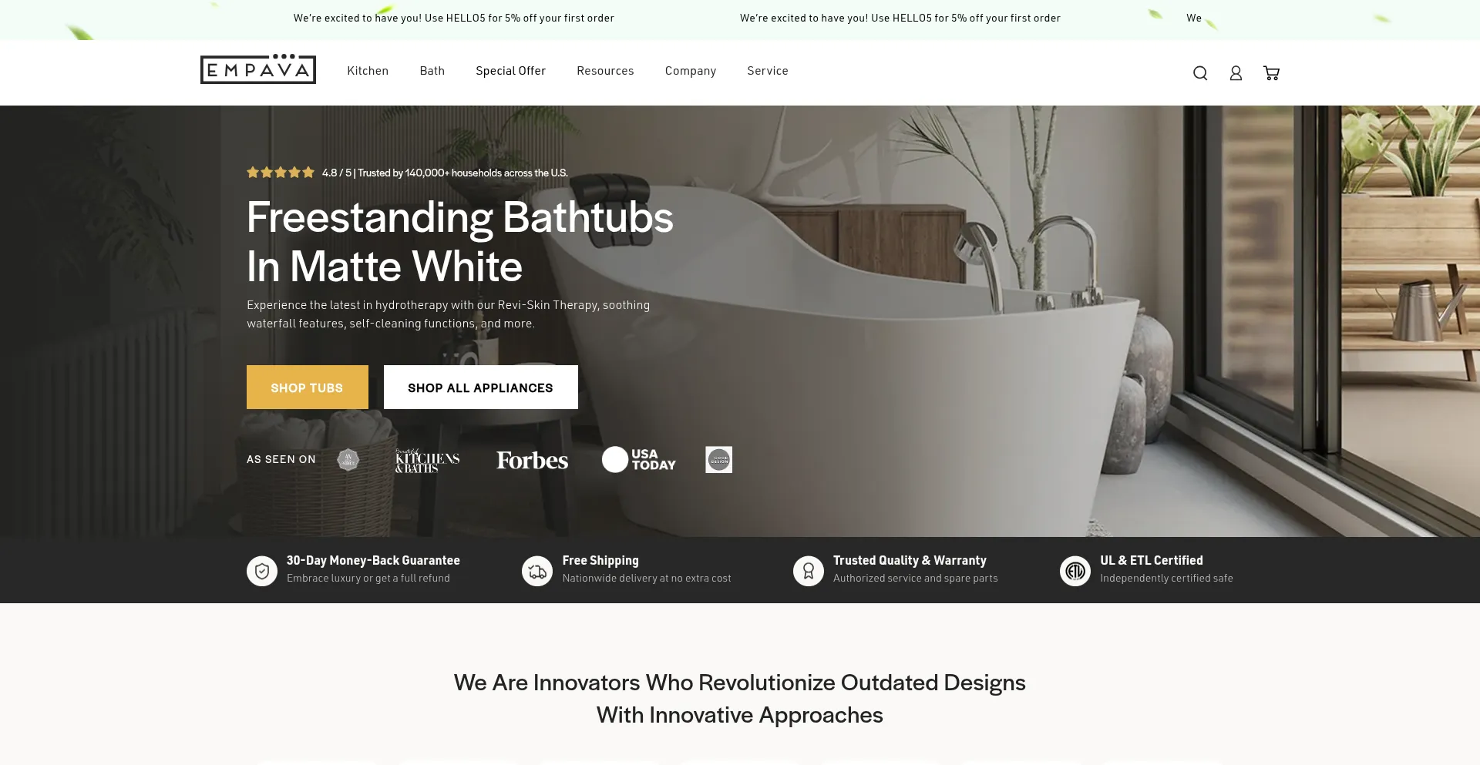
Task: Click the Good Design award badge
Action: click(x=718, y=460)
